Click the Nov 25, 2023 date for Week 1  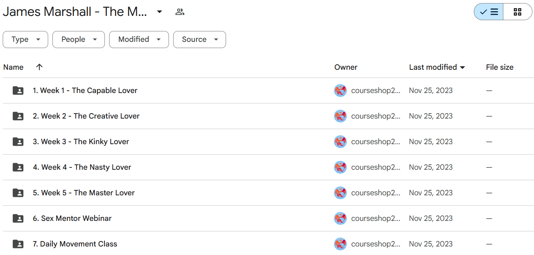[431, 91]
